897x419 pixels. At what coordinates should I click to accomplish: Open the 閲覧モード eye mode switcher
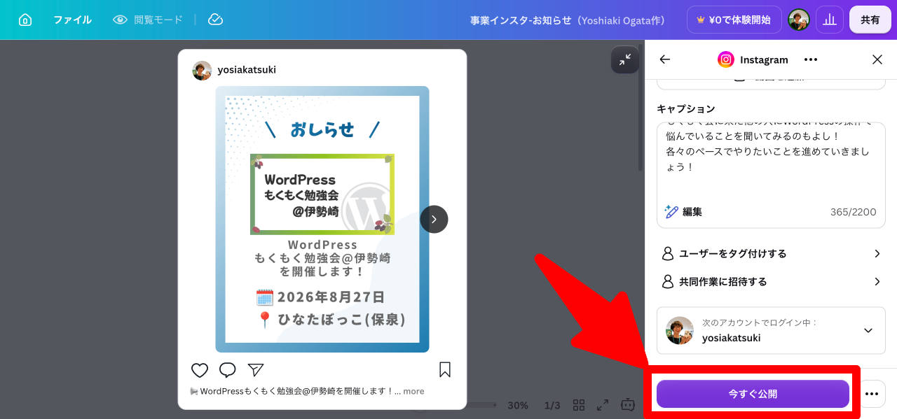[x=148, y=20]
